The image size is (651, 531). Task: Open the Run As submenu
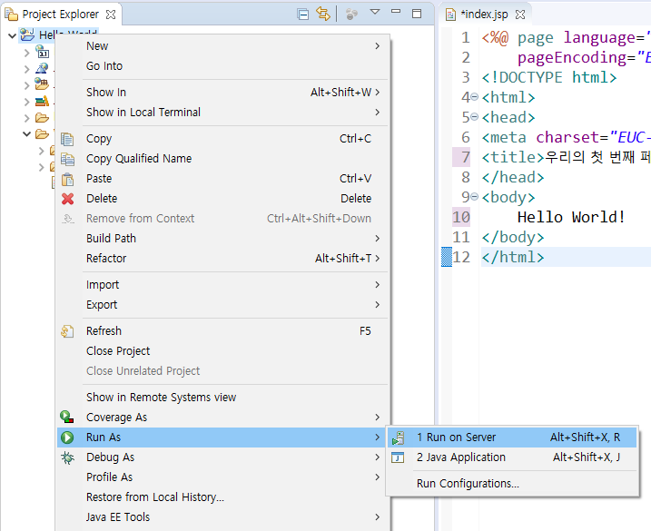coord(222,438)
